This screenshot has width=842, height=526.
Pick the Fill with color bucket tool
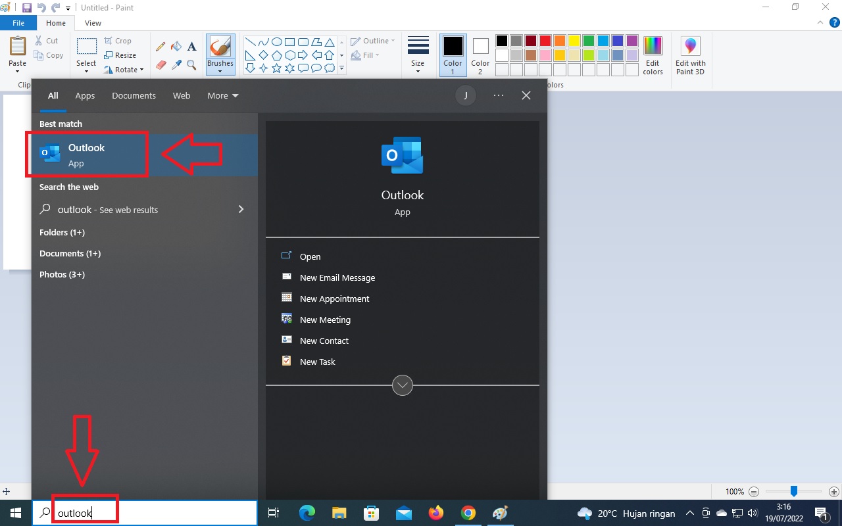[176, 47]
